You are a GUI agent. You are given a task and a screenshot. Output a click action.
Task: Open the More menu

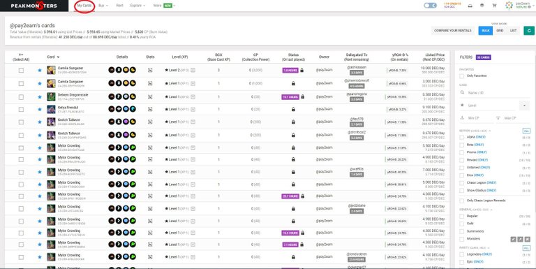164,6
